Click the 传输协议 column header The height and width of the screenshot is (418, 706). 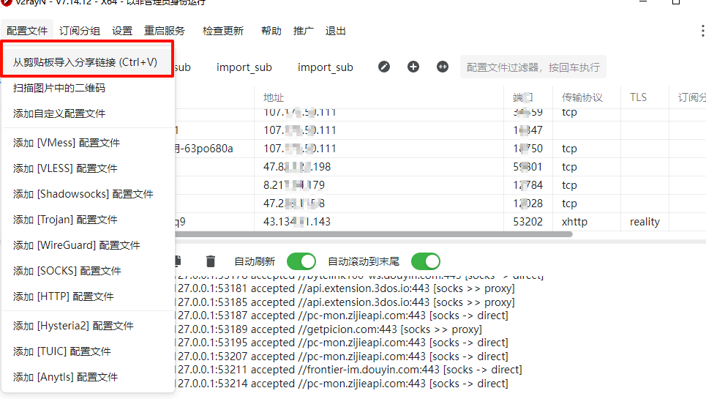(x=587, y=97)
